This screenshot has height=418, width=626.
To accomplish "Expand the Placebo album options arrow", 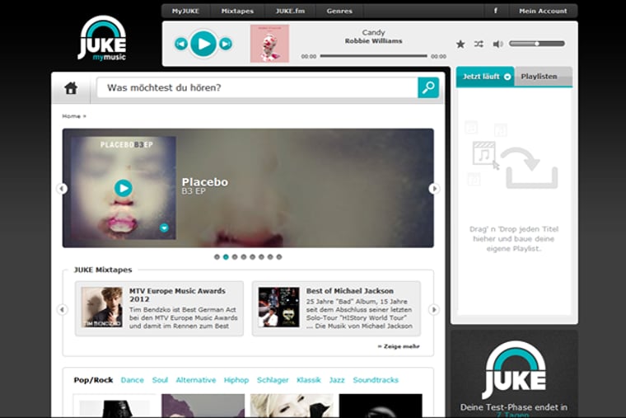I will [x=164, y=228].
